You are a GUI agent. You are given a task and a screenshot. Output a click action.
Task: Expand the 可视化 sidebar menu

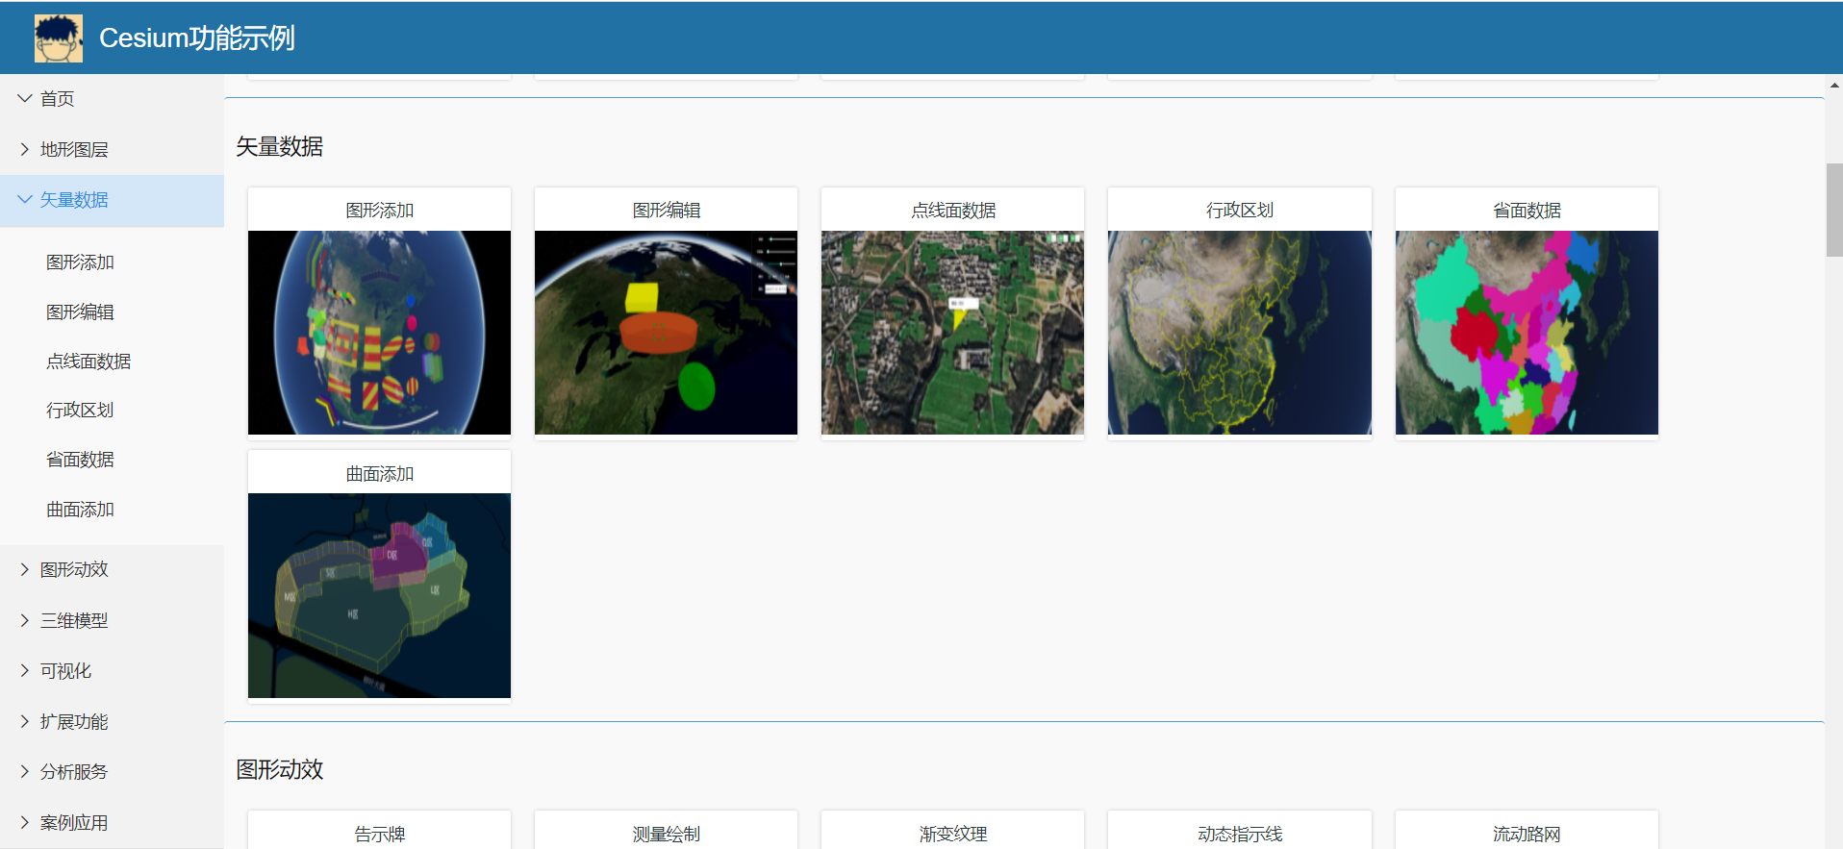point(65,671)
